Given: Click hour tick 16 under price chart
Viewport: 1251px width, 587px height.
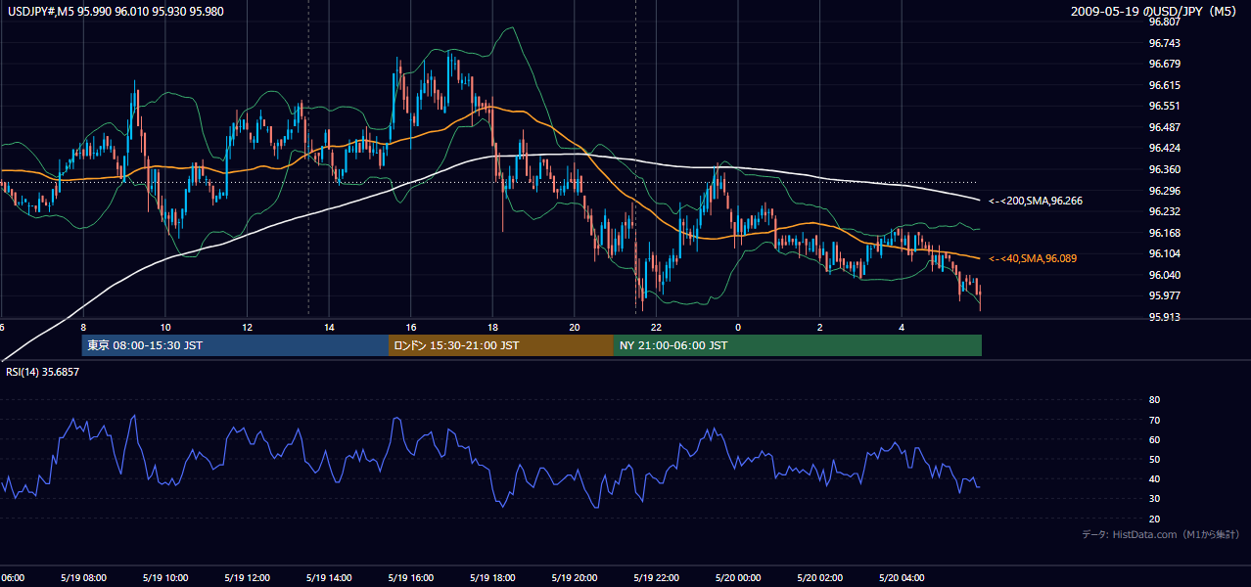Looking at the screenshot, I should click(411, 328).
